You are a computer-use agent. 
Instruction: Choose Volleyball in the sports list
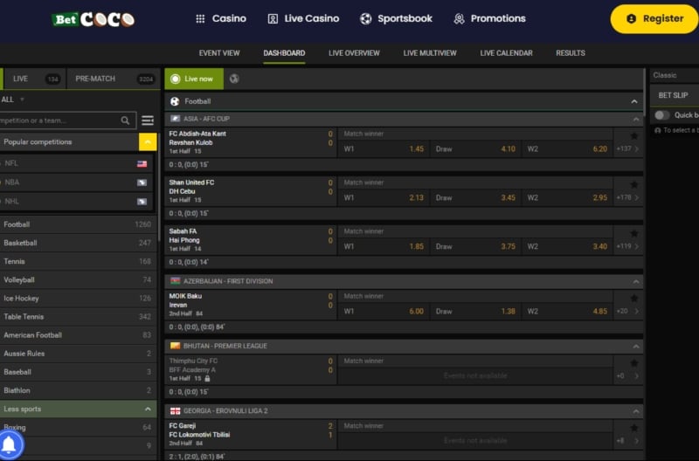coord(78,279)
